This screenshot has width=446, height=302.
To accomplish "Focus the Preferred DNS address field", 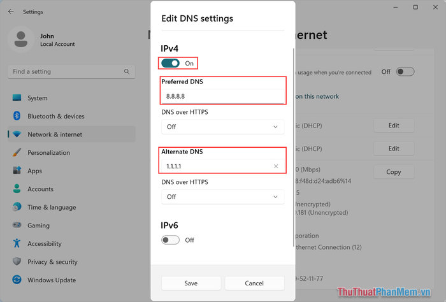I will (223, 96).
